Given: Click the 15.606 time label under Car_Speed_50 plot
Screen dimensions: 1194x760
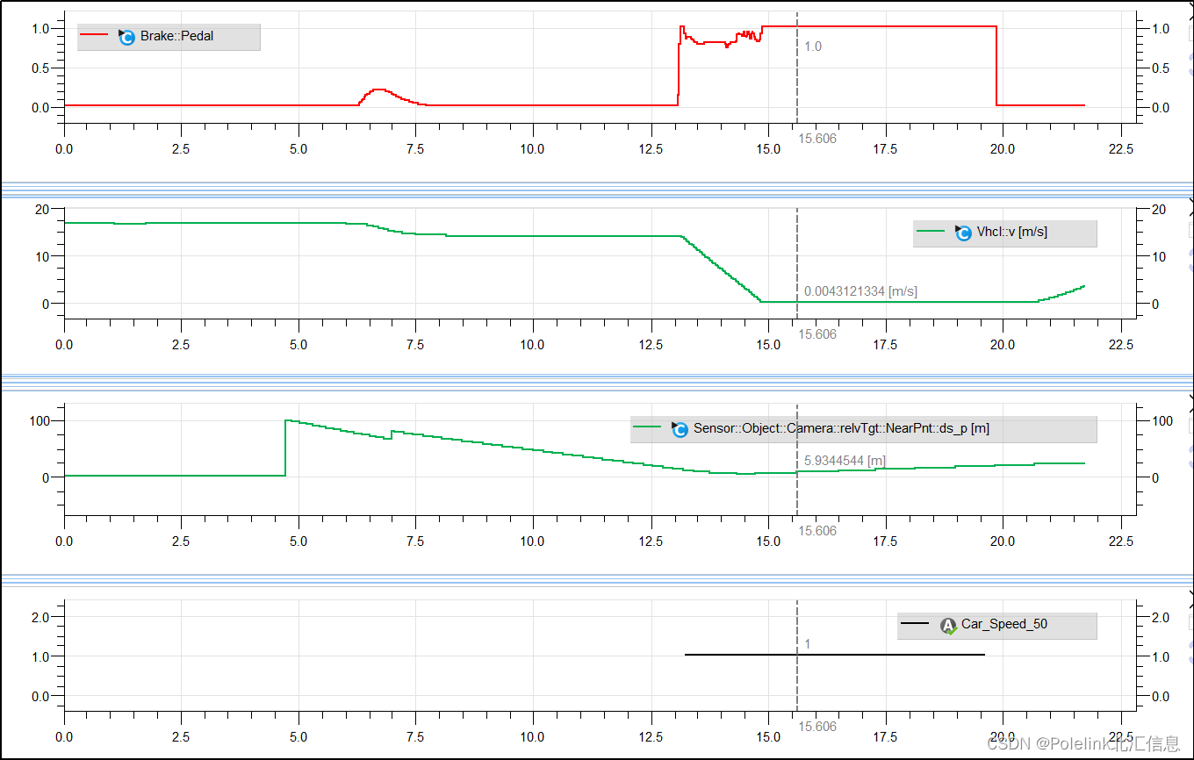Looking at the screenshot, I should click(817, 727).
